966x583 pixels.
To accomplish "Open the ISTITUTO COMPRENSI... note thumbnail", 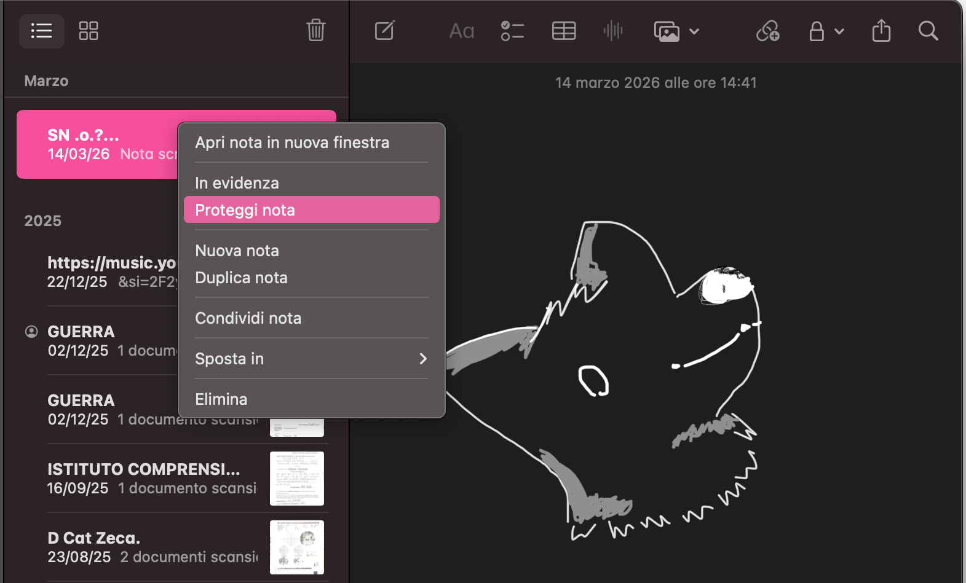I will tap(297, 479).
